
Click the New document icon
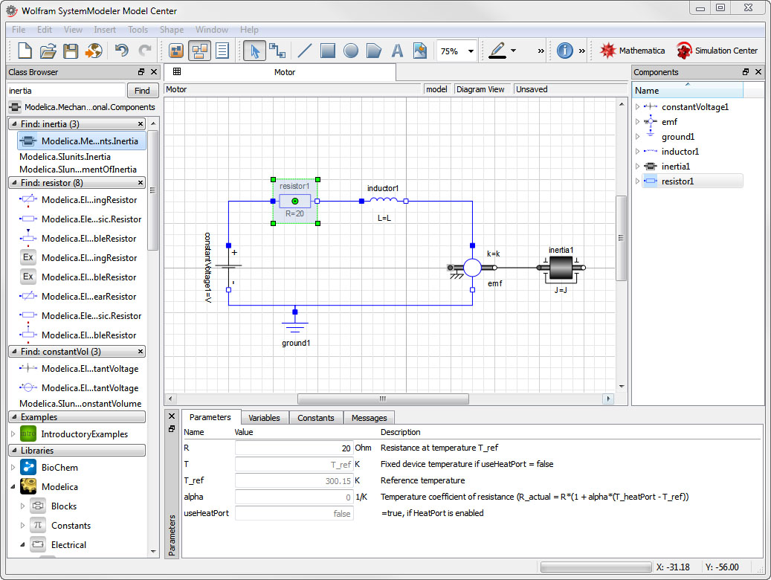click(25, 51)
